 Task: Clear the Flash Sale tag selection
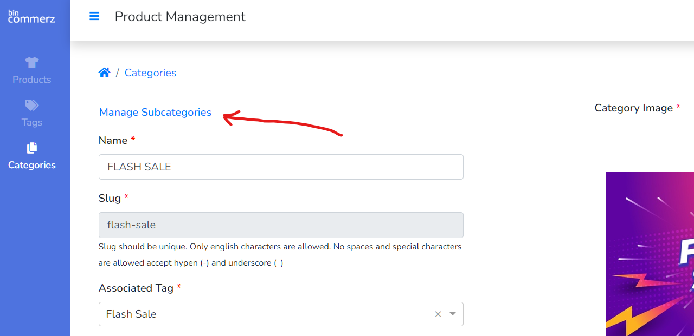(x=438, y=314)
